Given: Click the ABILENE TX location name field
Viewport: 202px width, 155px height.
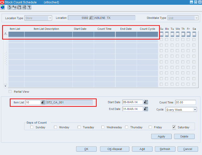Looking at the screenshot, I should tap(115, 18).
